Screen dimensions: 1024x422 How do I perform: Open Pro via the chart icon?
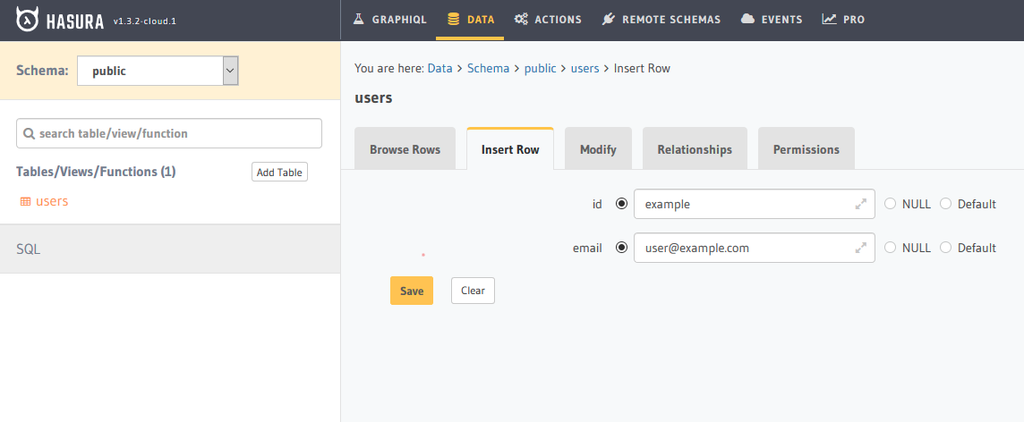(x=830, y=20)
